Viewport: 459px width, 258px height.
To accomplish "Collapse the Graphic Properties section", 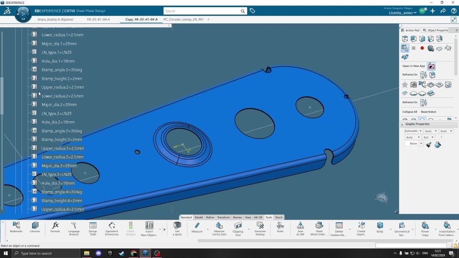I will (x=402, y=124).
